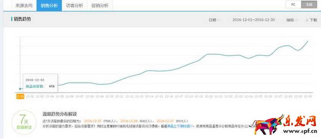
Task: Click the orange 2016-12-30 date link
Action: click(93, 121)
